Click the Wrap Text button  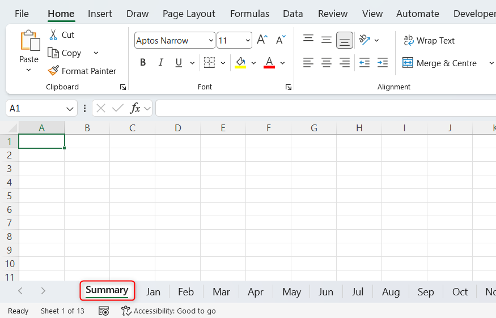429,40
